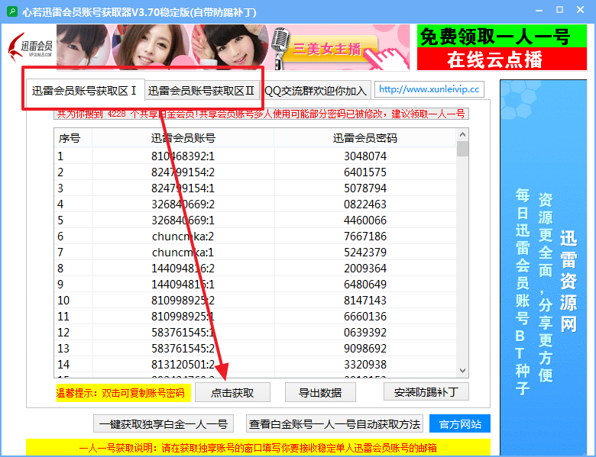
Task: Click the 导出数据 button
Action: 320,393
